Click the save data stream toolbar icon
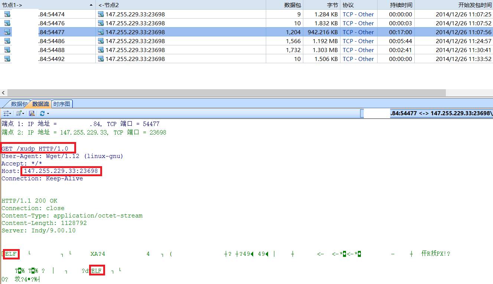The height and width of the screenshot is (284, 493). coord(32,113)
